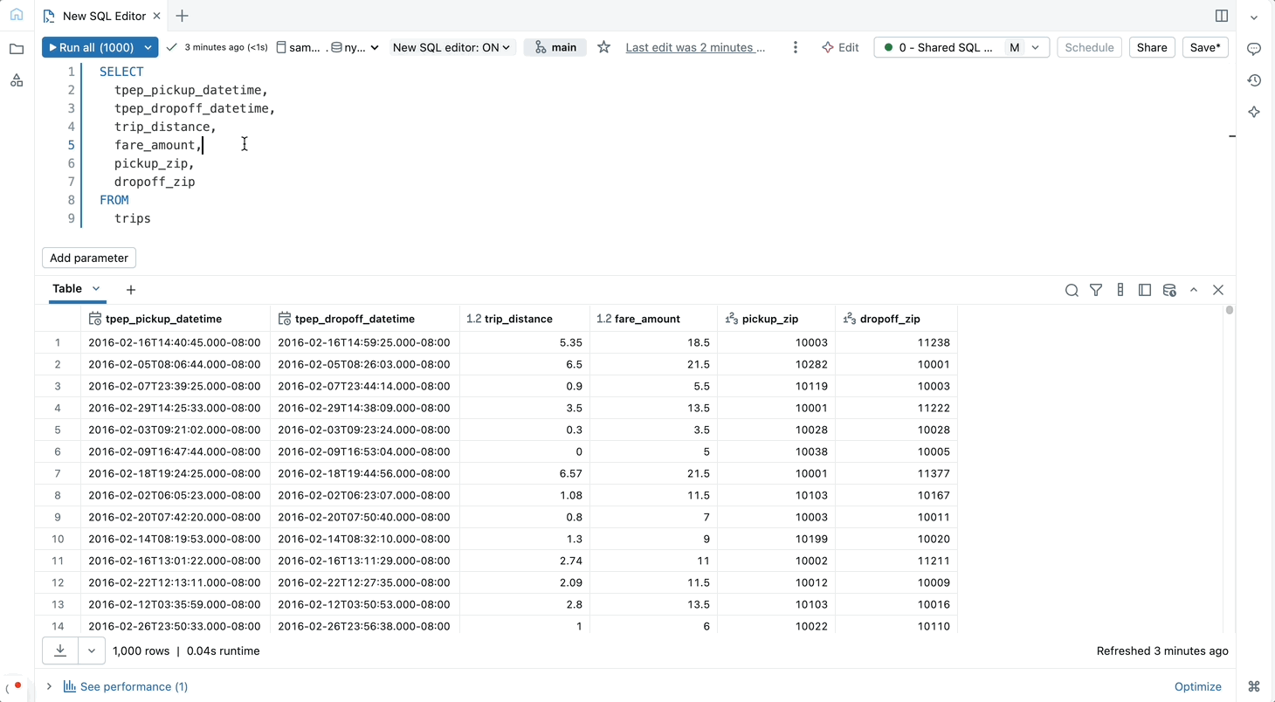Open the Assistant sparkle icon in sidebar
The width and height of the screenshot is (1275, 702).
pyautogui.click(x=1254, y=112)
